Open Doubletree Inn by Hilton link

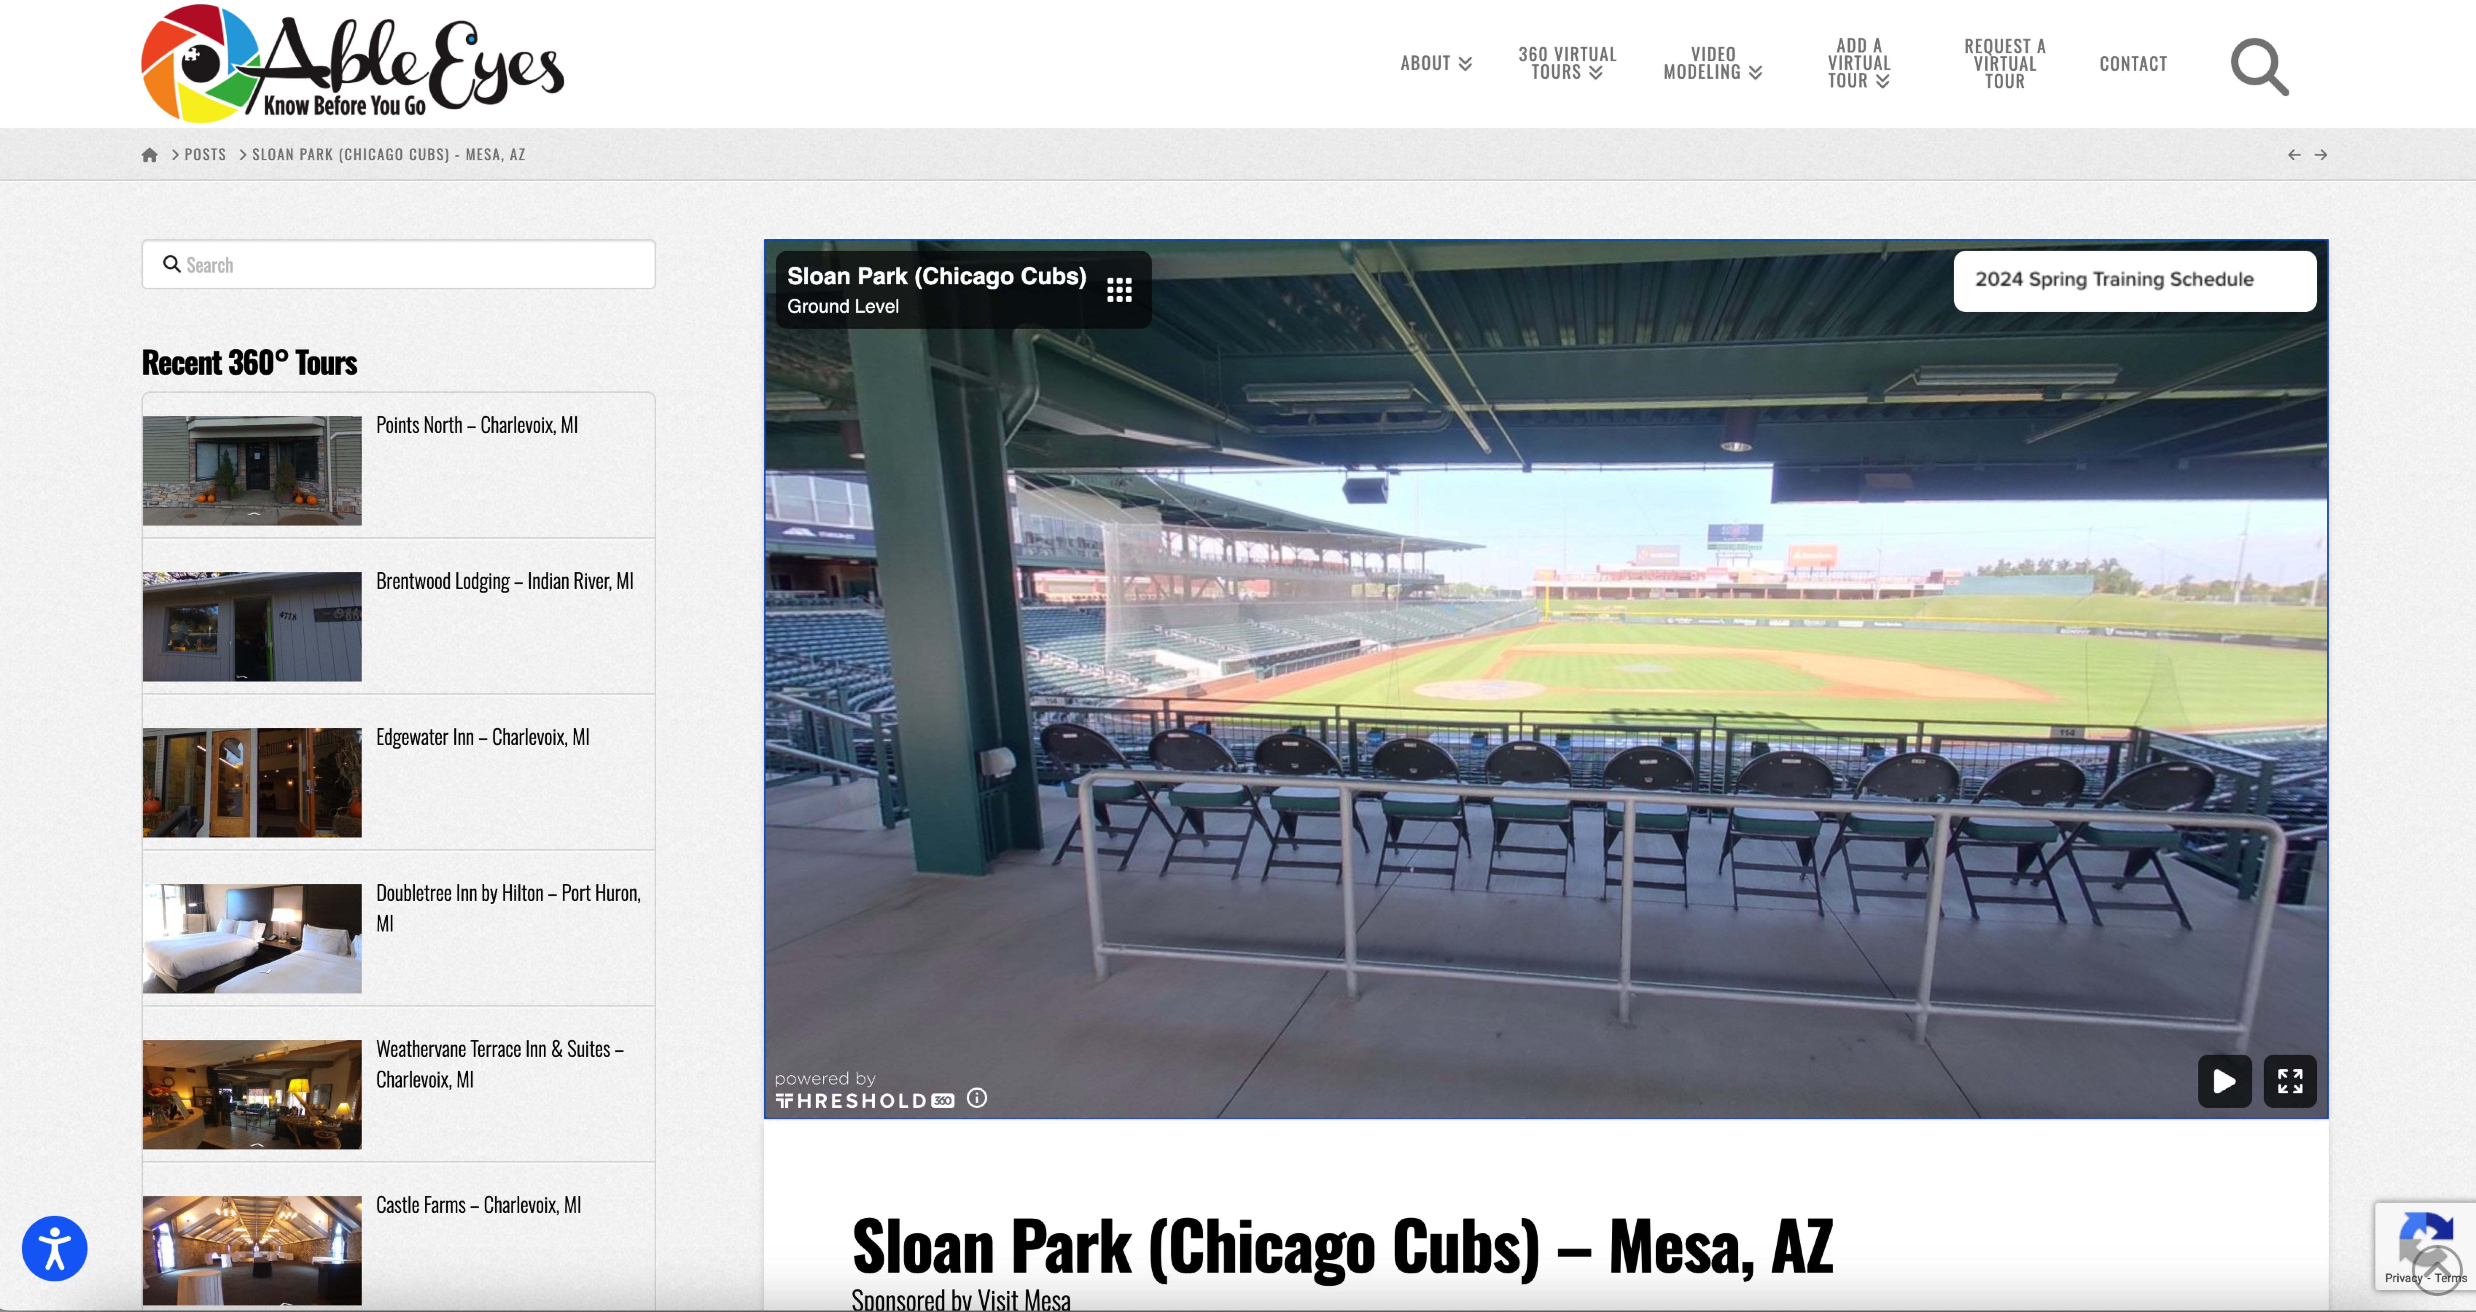click(509, 908)
